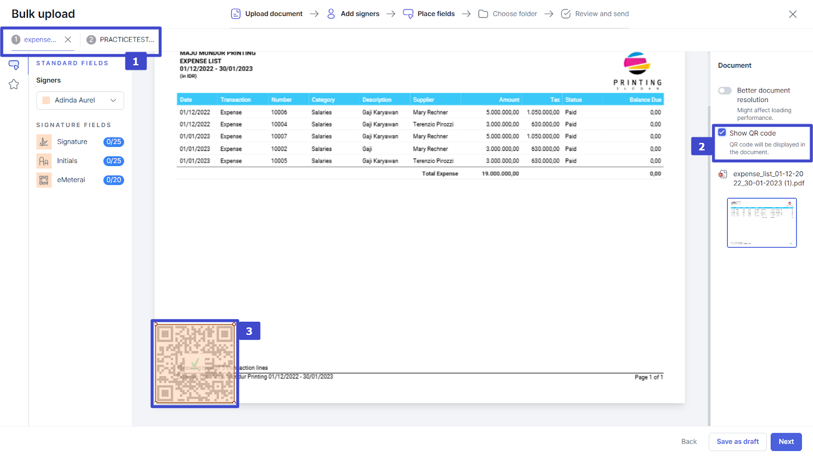Open the standard fields sidebar icon

(14, 65)
